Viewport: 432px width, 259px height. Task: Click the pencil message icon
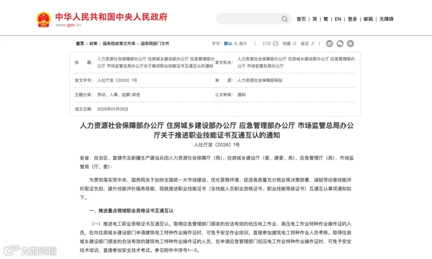[312, 44]
